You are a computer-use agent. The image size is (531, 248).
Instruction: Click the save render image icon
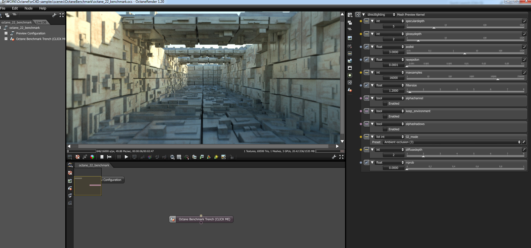click(202, 157)
